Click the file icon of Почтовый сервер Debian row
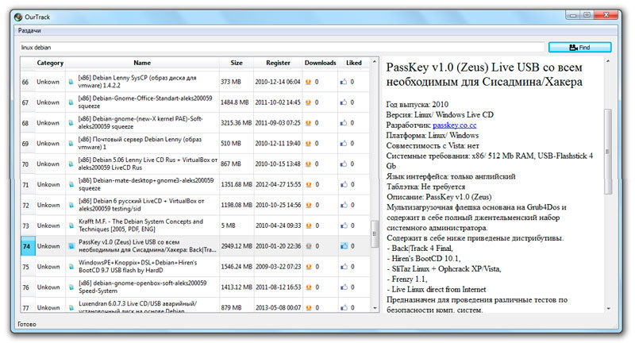This screenshot has width=635, height=343. tap(71, 144)
